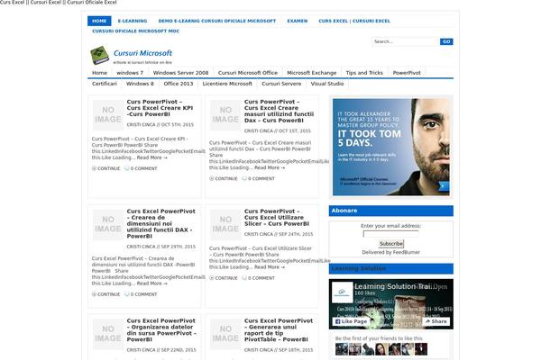Open post Organizarea datelor din sursa PowerPivot
541x360 pixels.
pos(161,330)
